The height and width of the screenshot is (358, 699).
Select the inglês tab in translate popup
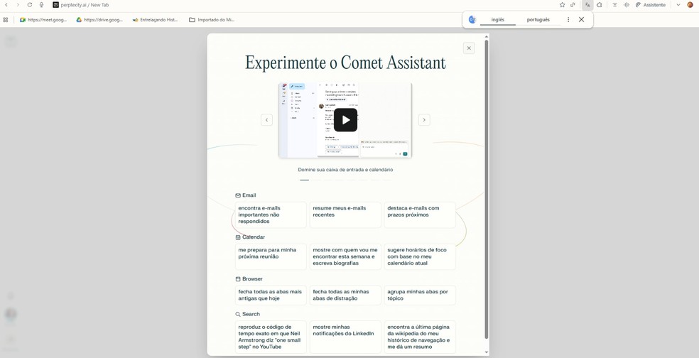[498, 20]
